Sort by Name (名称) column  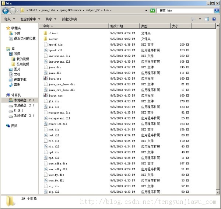[x=74, y=26]
